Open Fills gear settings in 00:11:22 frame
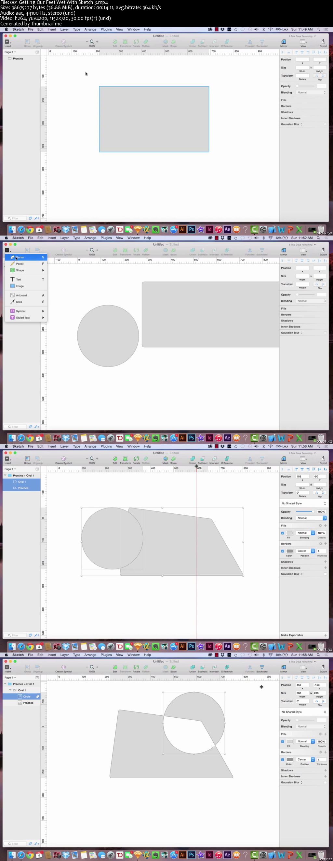Image resolution: width=333 pixels, height=861 pixels. [x=320, y=734]
